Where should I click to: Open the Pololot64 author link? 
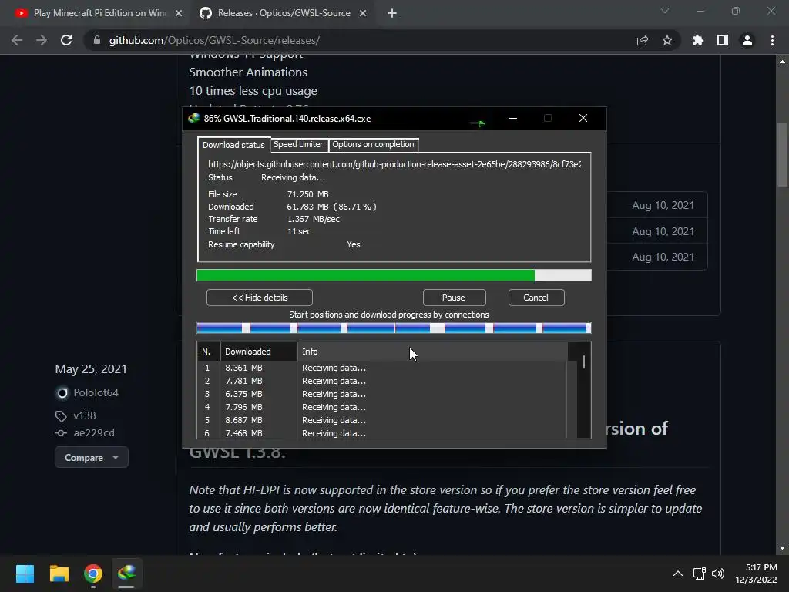pyautogui.click(x=96, y=392)
